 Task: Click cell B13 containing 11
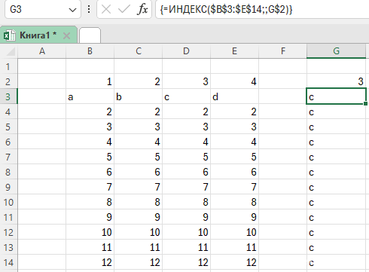point(90,247)
